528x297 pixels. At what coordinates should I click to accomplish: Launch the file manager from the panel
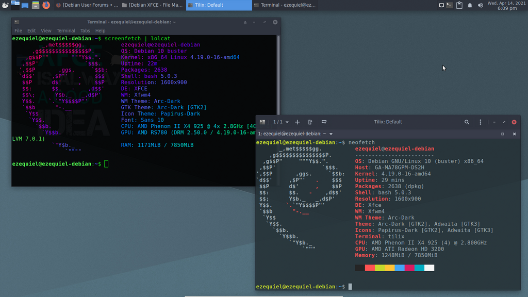(x=36, y=5)
